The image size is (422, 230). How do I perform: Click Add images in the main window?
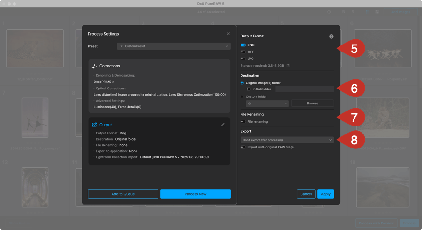(x=400, y=12)
